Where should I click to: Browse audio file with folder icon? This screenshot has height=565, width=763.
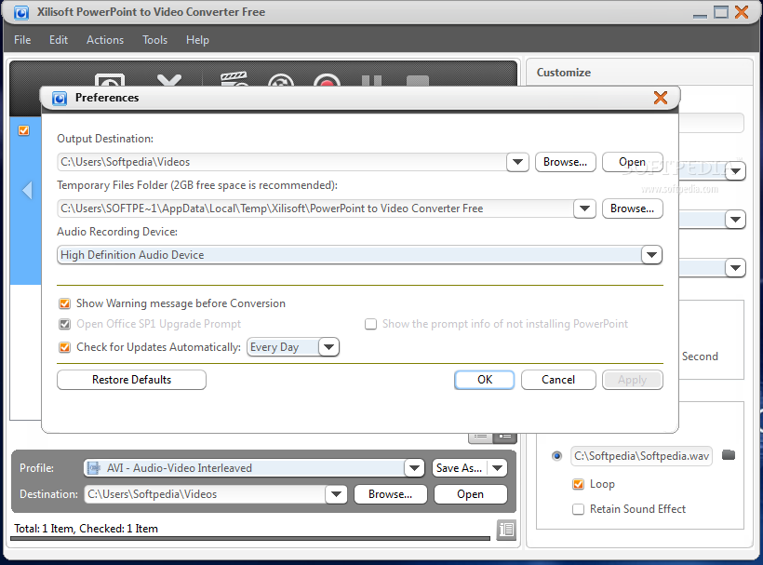click(729, 455)
